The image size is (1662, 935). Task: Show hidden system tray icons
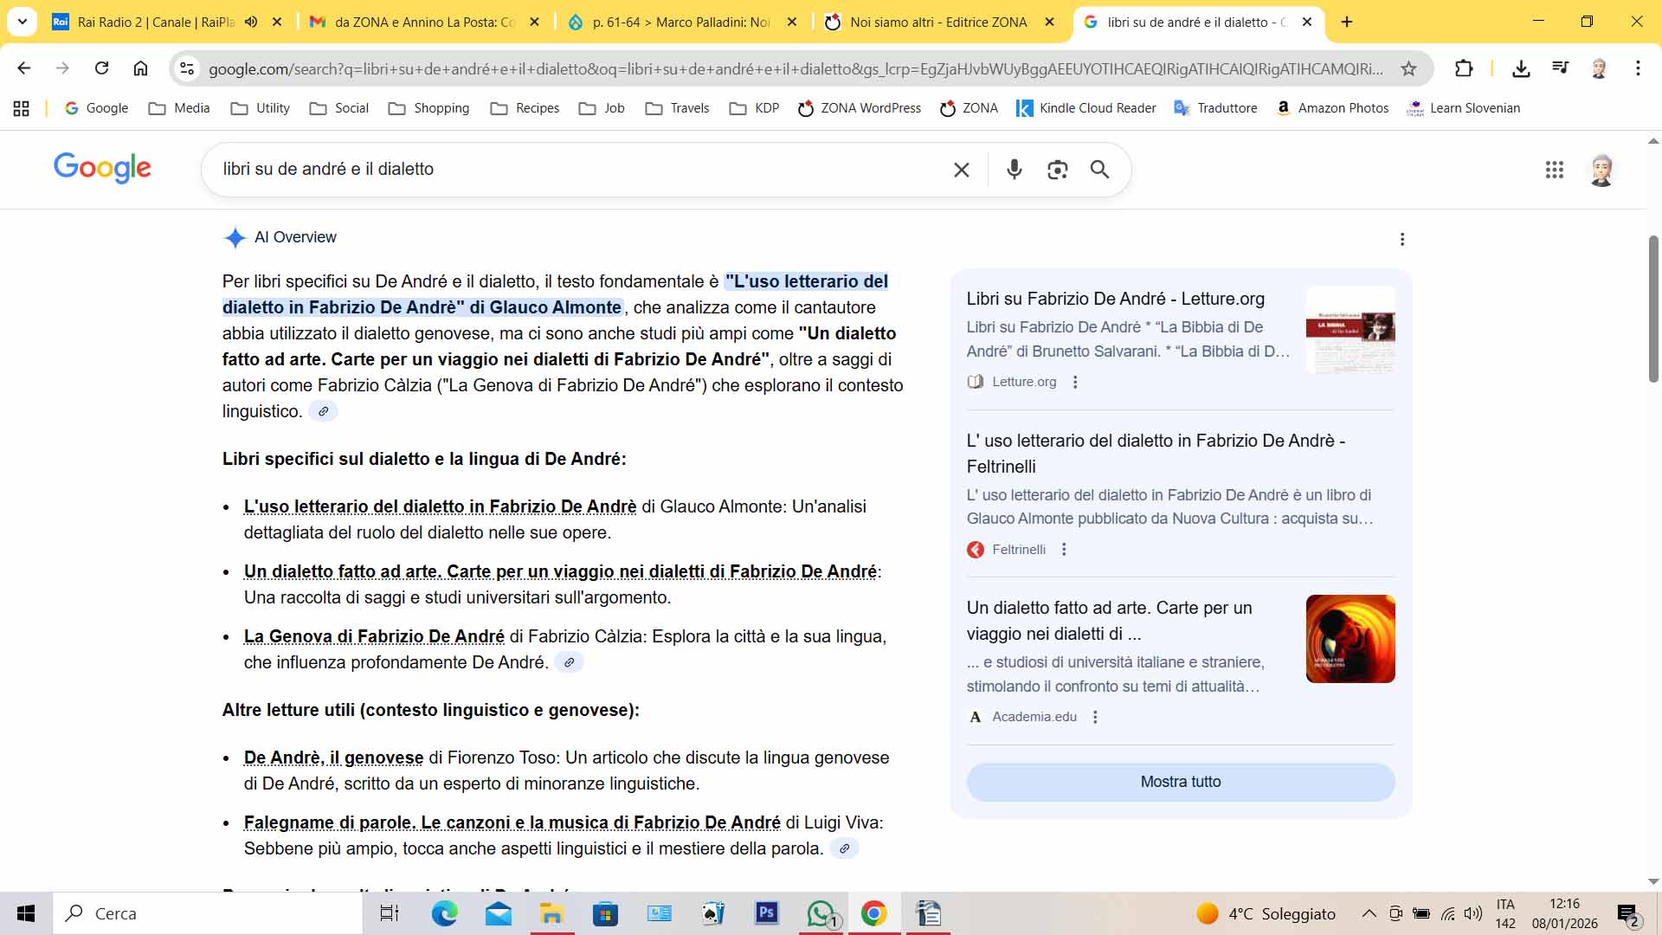click(1369, 913)
